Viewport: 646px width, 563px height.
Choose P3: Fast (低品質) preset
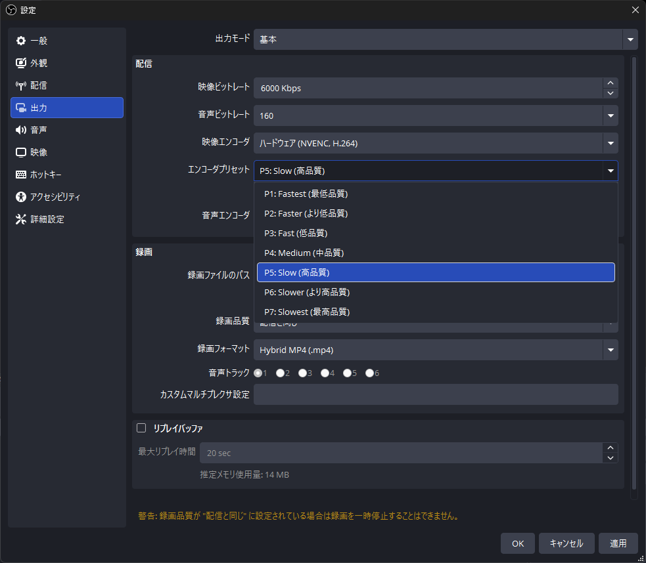(x=436, y=233)
